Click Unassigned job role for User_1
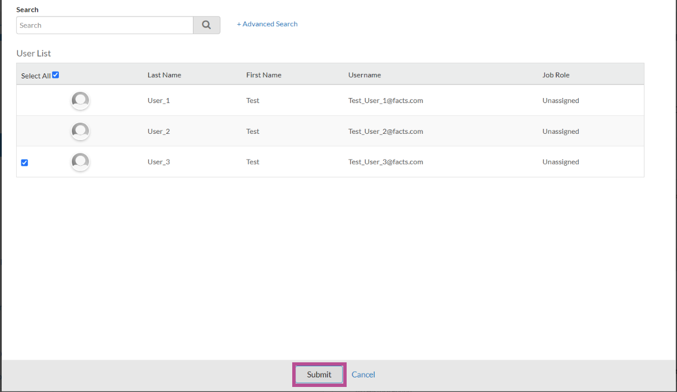Viewport: 677px width, 392px height. tap(560, 101)
